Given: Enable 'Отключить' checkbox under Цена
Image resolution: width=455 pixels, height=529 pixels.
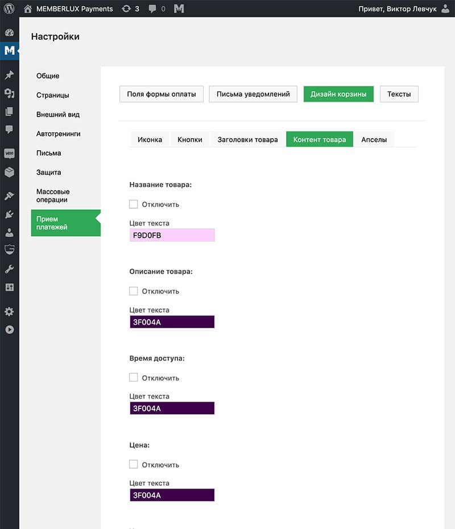Looking at the screenshot, I should click(134, 465).
